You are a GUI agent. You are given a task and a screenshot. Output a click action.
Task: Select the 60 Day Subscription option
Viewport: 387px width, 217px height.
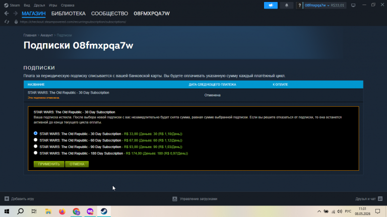click(36, 140)
